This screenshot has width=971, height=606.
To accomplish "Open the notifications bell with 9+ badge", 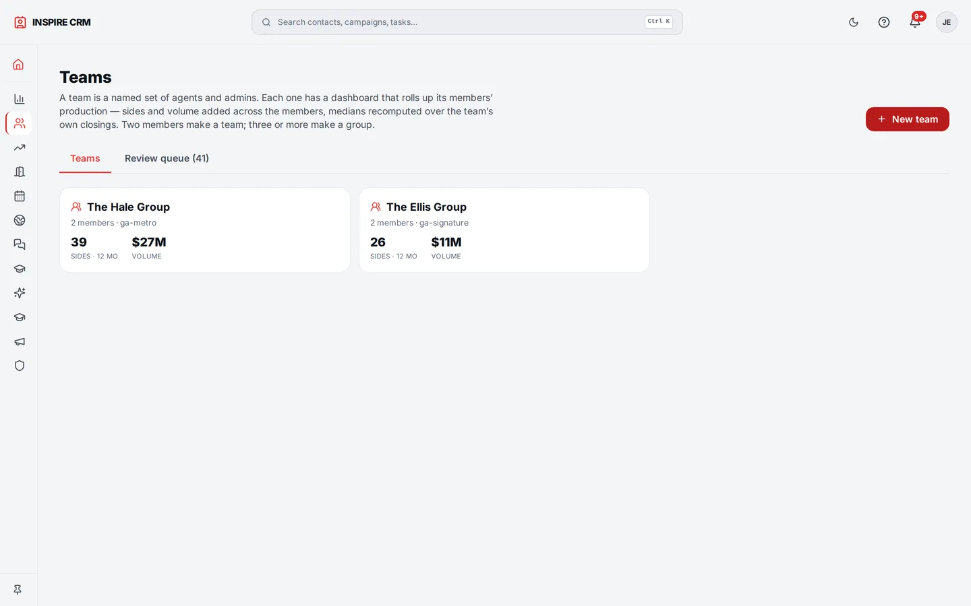I will [915, 22].
